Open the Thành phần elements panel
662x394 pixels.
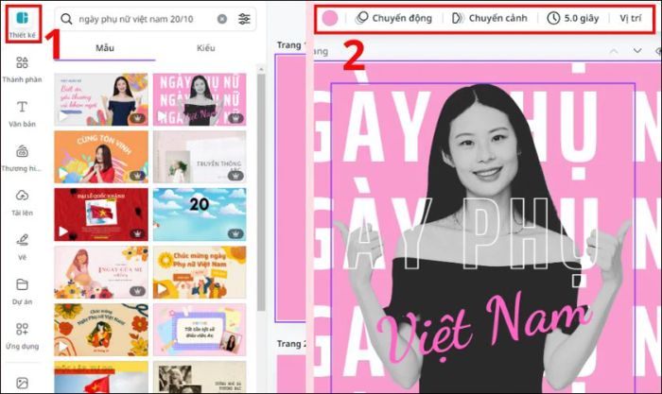(22, 70)
